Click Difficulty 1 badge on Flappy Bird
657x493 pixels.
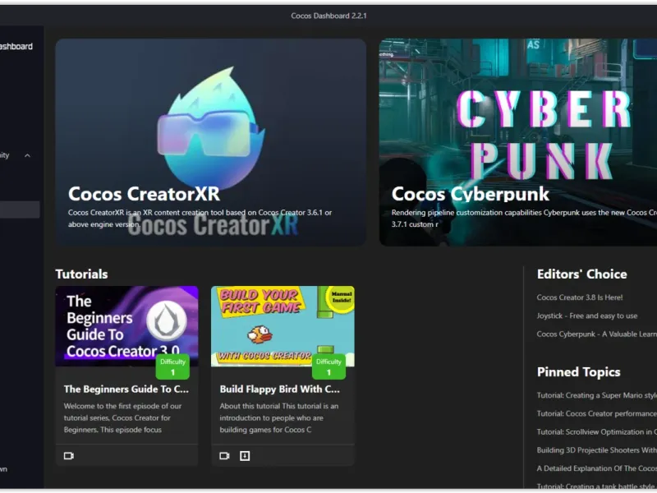(329, 366)
